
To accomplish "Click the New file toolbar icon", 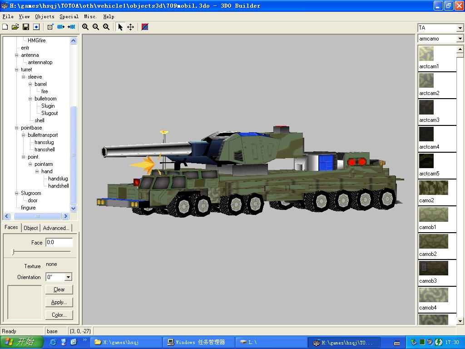I will click(5, 27).
